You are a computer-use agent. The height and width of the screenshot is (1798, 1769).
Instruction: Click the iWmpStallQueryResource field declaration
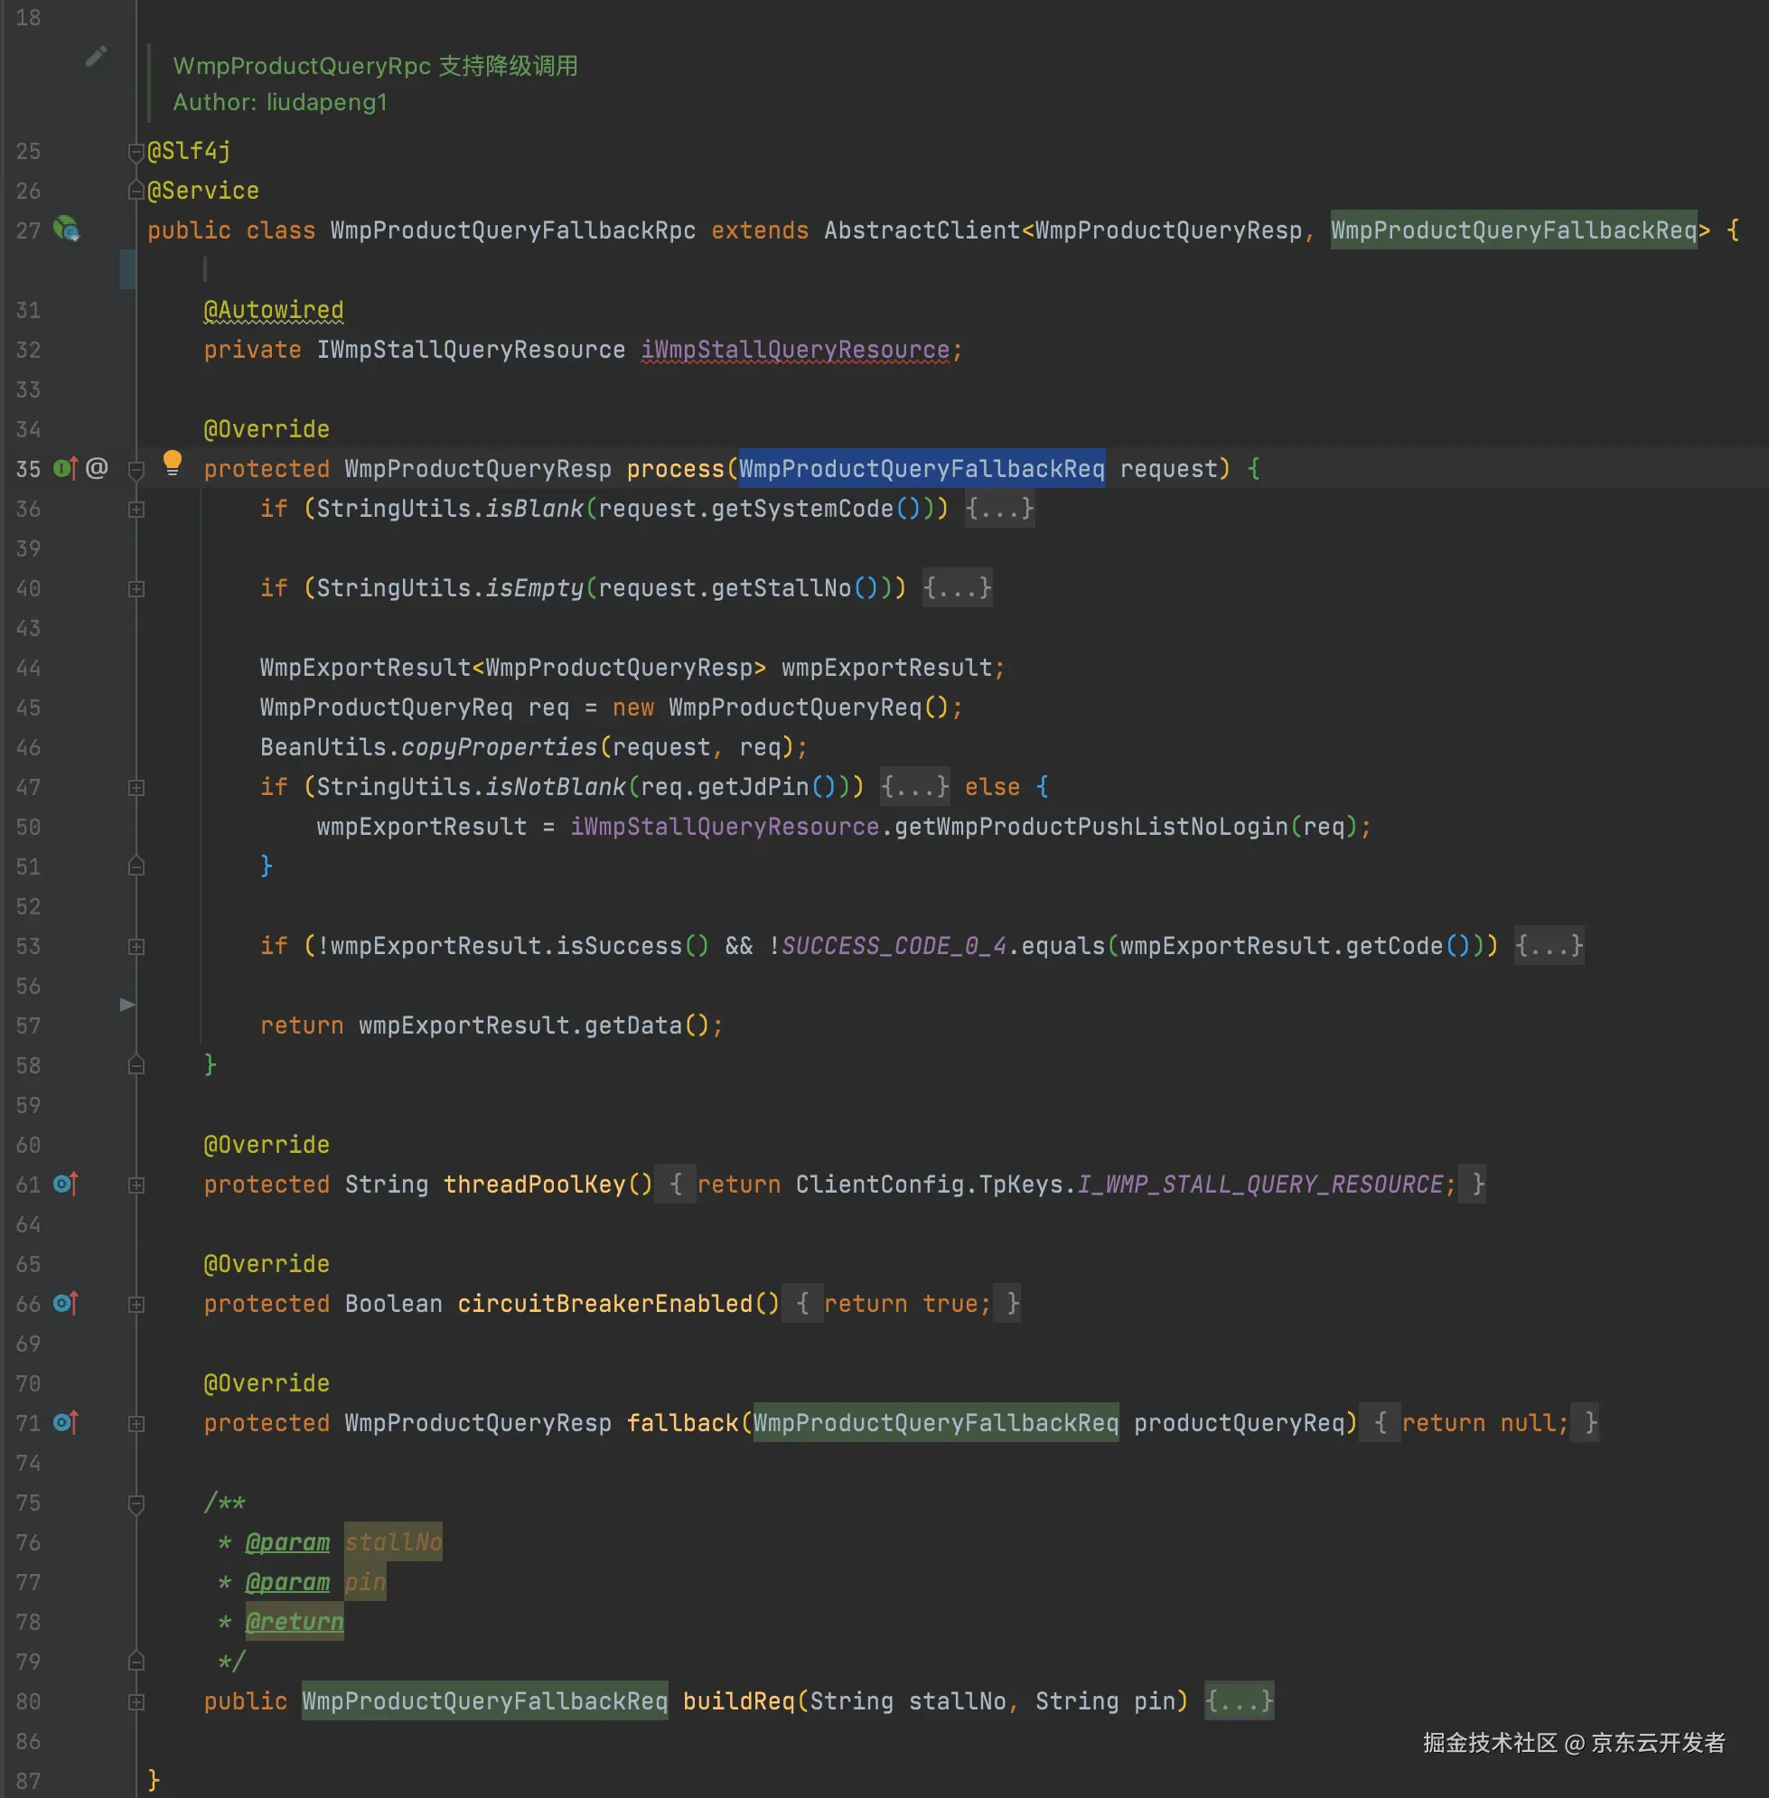pyautogui.click(x=795, y=350)
